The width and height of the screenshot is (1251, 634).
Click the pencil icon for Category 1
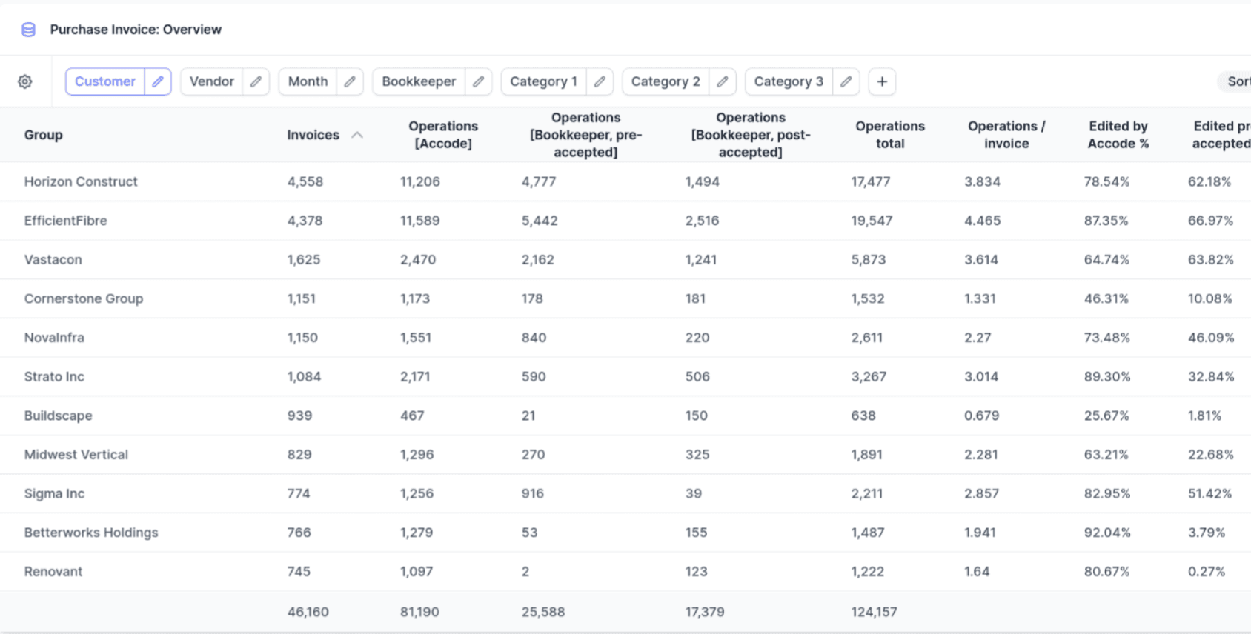[600, 81]
